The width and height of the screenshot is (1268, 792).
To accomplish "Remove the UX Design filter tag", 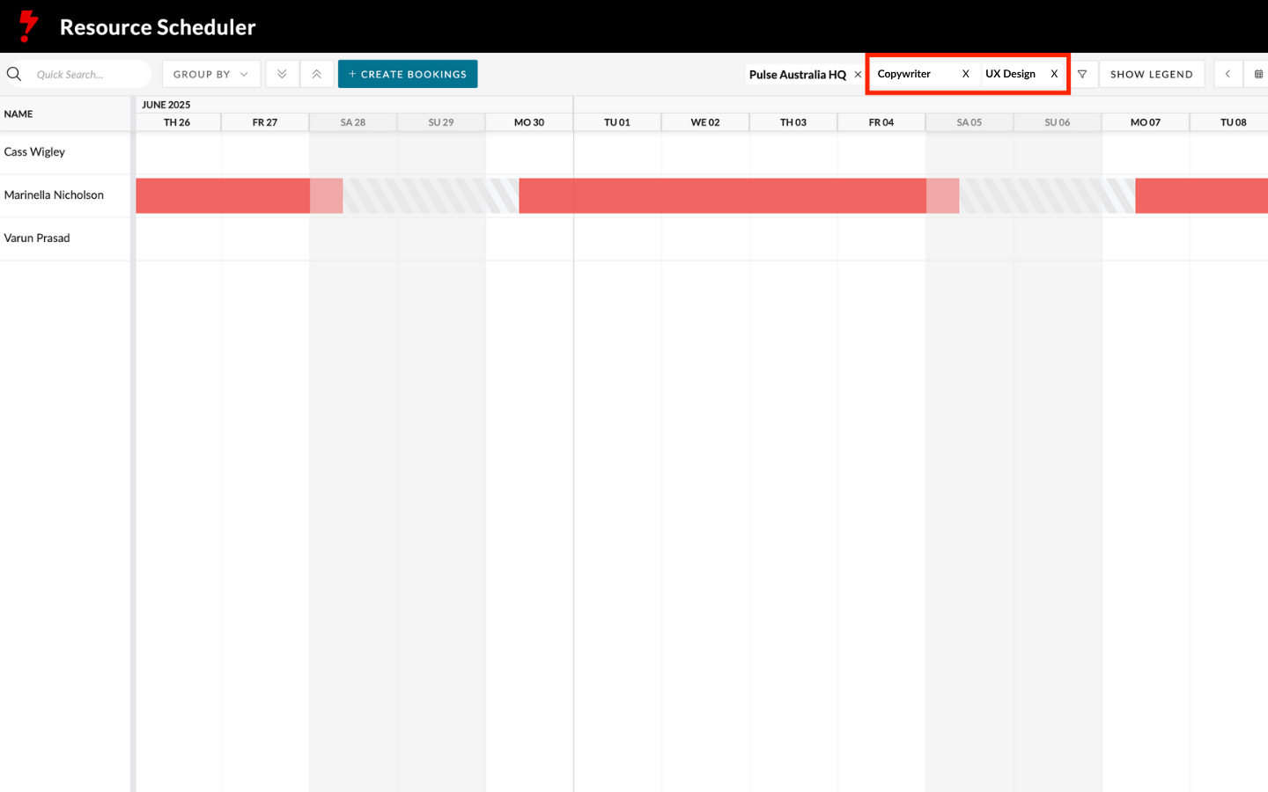I will coord(1054,74).
